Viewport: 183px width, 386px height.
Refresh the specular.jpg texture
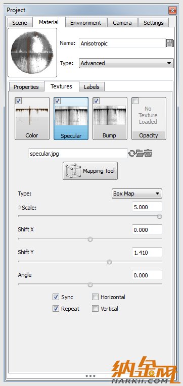[131, 154]
